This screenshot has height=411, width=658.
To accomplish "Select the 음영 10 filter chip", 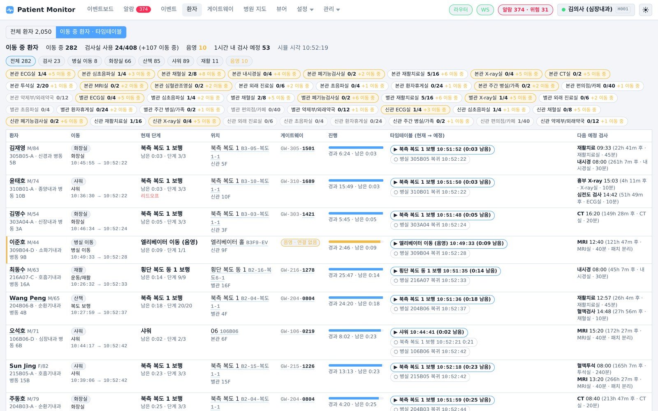I will (x=239, y=61).
